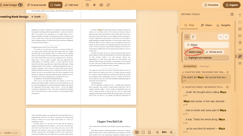Select the find mode magnifier button
The width and height of the screenshot is (243, 136).
click(187, 37)
